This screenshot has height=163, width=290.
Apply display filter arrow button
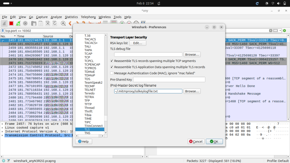click(x=275, y=31)
